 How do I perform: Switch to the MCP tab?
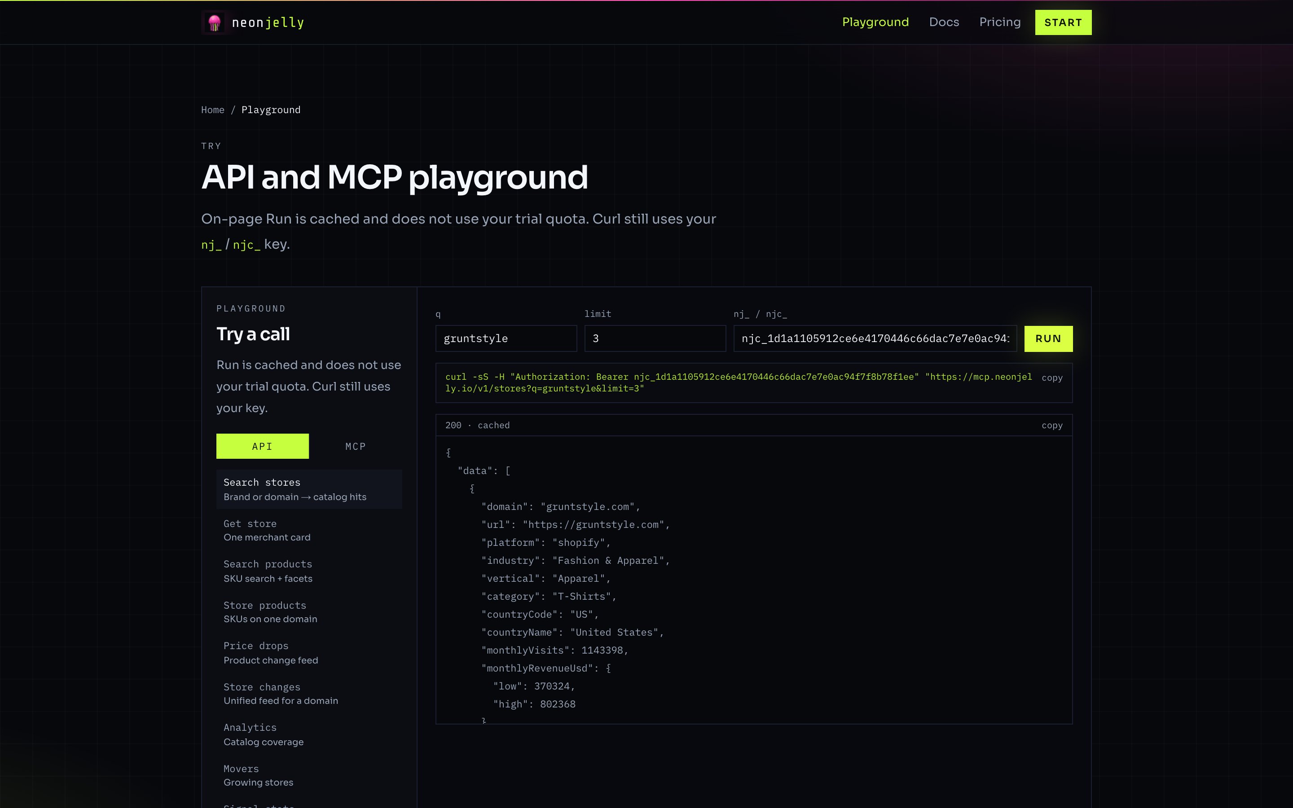pos(355,446)
